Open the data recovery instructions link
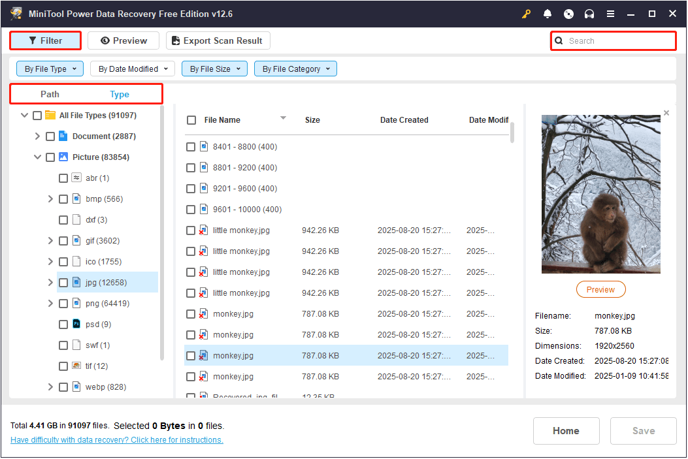 point(116,440)
